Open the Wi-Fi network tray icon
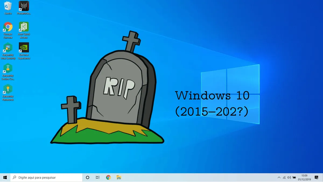Viewport: 323px width, 182px height. coord(284,177)
